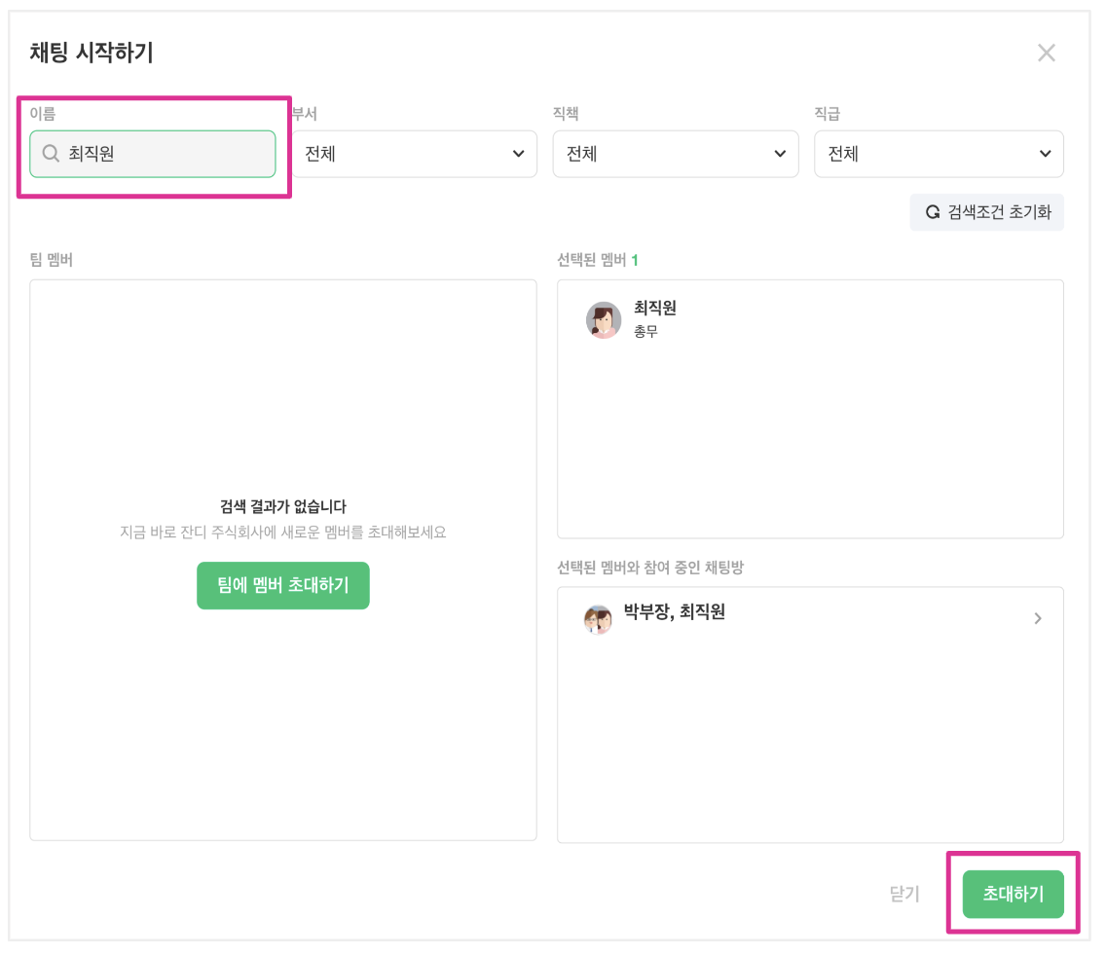The width and height of the screenshot is (1106, 956).
Task: Open chat room via right chevron arrow
Action: (x=1038, y=618)
